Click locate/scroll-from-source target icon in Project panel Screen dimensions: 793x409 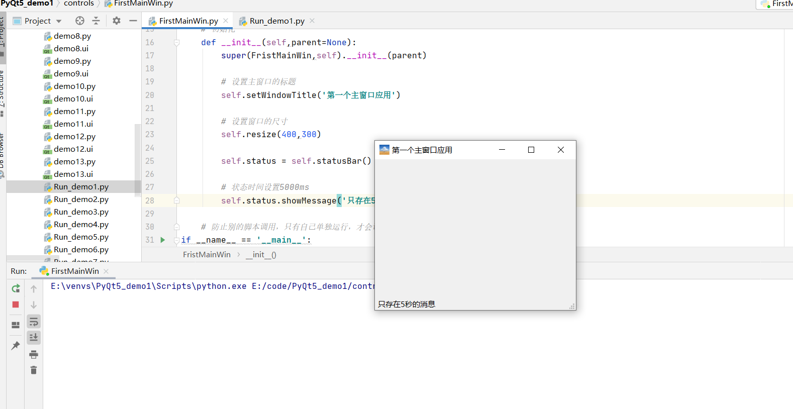pos(80,21)
